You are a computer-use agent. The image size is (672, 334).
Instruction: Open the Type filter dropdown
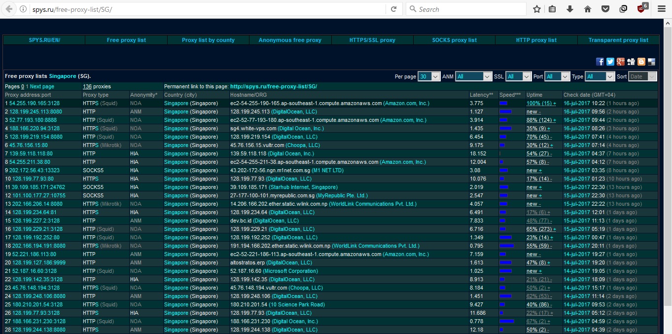click(600, 76)
